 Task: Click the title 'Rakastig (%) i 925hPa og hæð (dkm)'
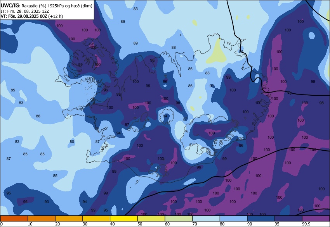[57, 6]
